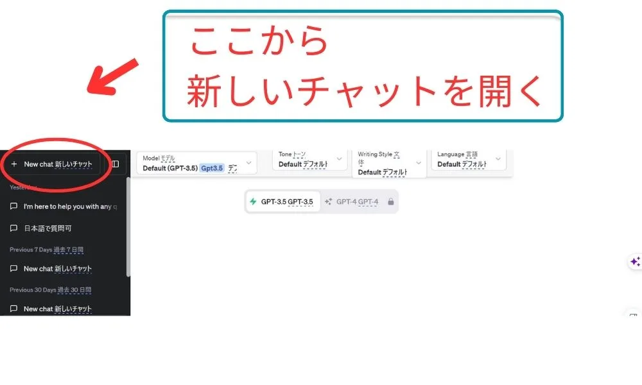Click the sidebar vertical scrollbar

[x=128, y=227]
